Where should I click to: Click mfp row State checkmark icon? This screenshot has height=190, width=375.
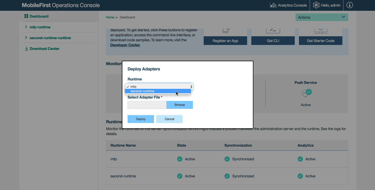tap(180, 159)
